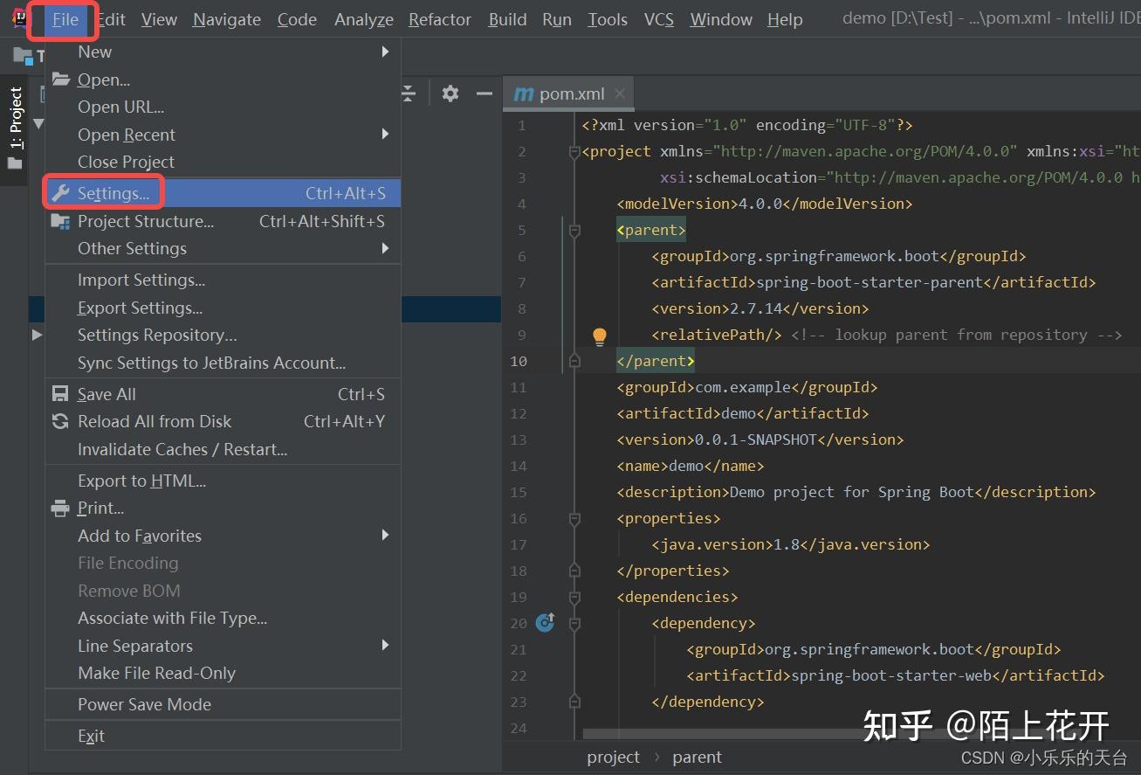Click the version 2.7.14 text
This screenshot has height=775, width=1141.
click(756, 308)
